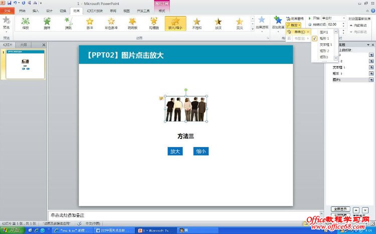
Task: Click the 动画窗格 animation pane button
Action: (295, 18)
